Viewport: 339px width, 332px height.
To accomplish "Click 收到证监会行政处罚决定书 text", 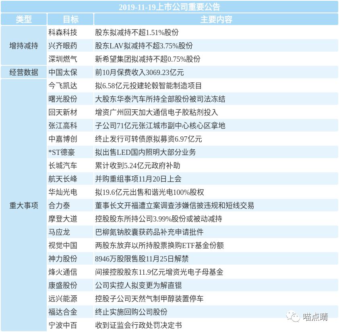I will click(x=138, y=325).
